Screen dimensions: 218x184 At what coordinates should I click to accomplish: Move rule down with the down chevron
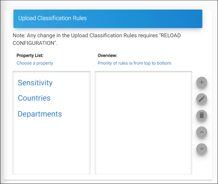point(201,148)
